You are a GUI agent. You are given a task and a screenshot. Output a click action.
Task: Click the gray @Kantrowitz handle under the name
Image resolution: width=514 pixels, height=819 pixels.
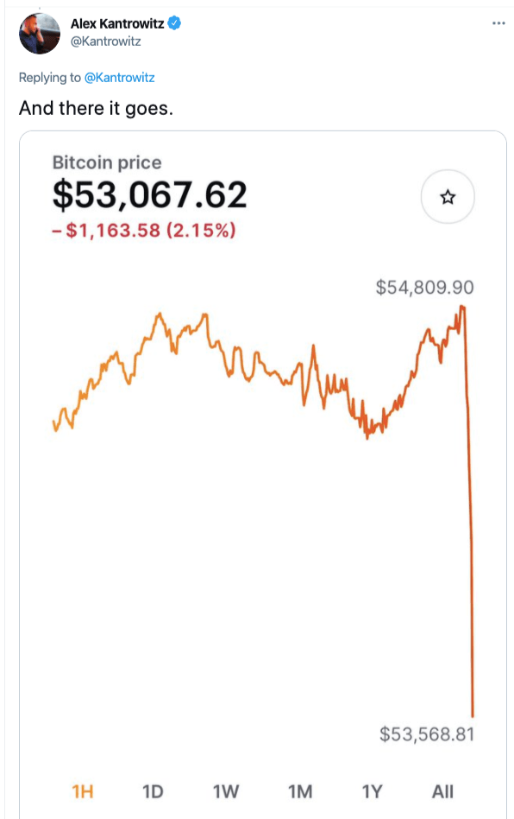tap(106, 41)
